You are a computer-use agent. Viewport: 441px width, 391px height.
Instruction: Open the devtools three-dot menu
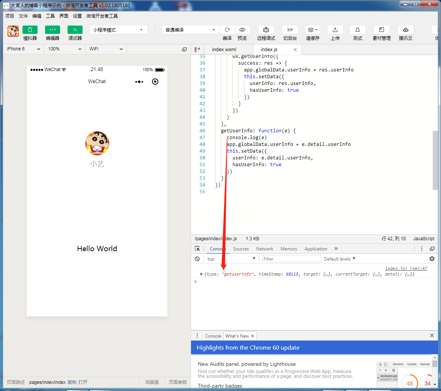[x=421, y=249]
